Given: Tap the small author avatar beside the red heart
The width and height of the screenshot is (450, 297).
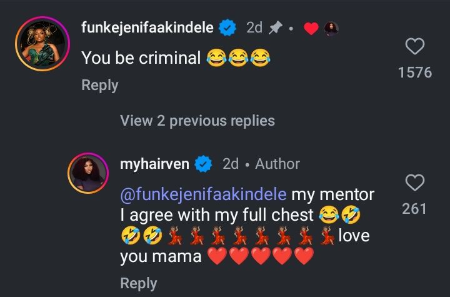Looking at the screenshot, I should [331, 28].
